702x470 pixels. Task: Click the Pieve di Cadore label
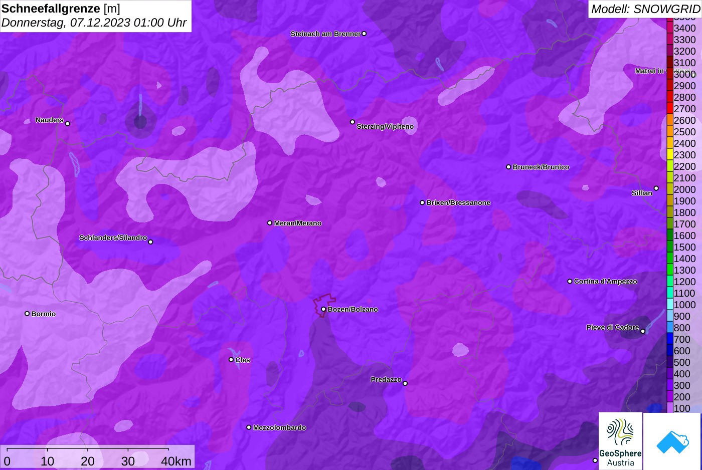tap(613, 327)
